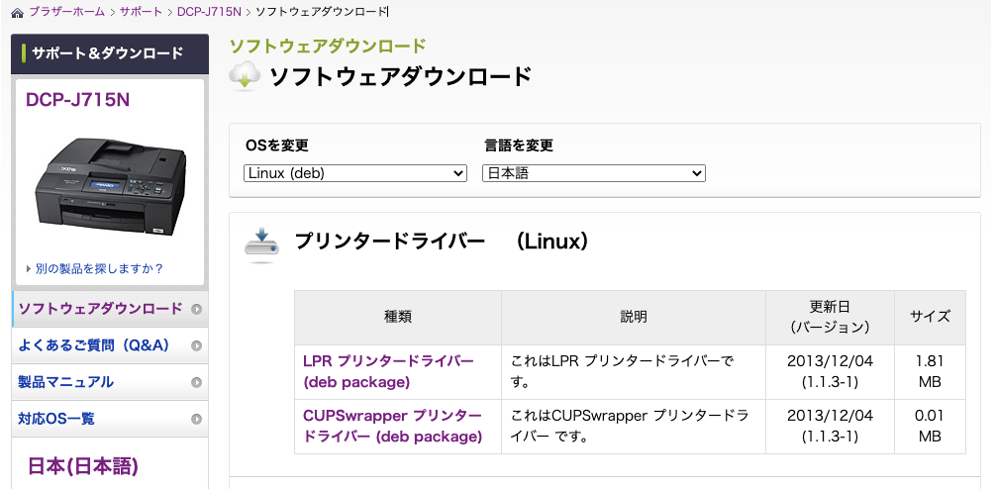Click the small triangle before 別の製品を探しますか
Viewport: 996px width, 489px height.
29,268
